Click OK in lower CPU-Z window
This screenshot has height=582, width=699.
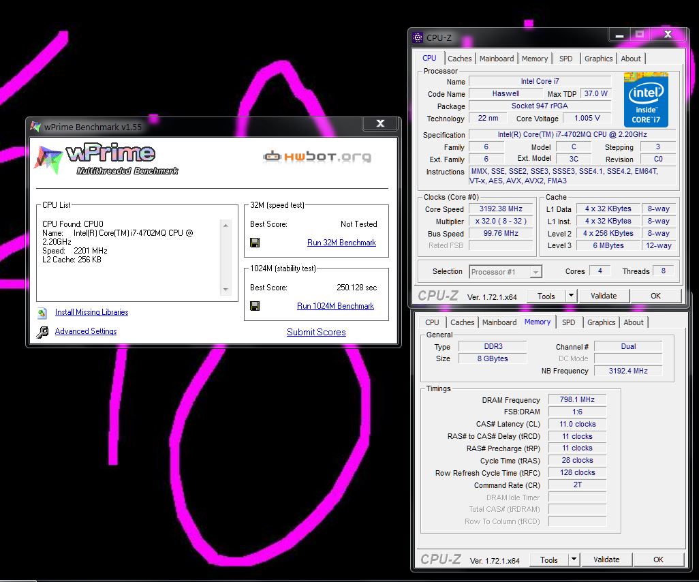(x=658, y=560)
